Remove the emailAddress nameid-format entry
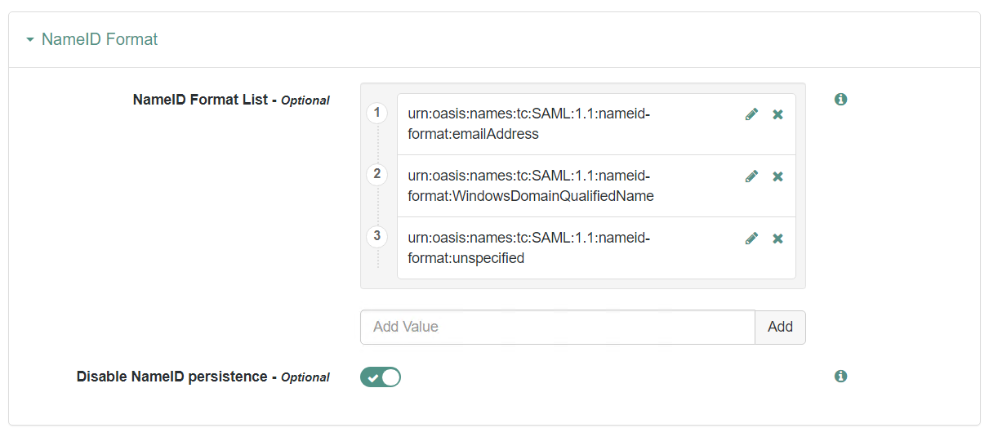This screenshot has height=437, width=989. (777, 114)
